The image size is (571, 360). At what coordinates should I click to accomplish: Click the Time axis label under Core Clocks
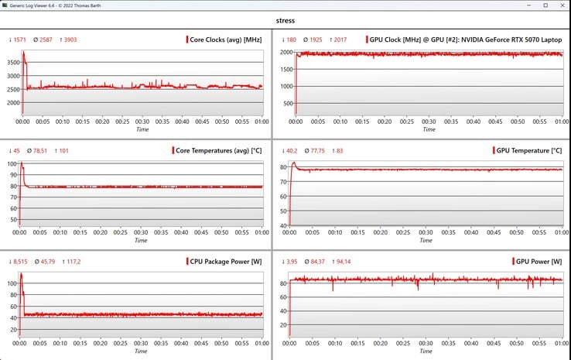pos(142,130)
